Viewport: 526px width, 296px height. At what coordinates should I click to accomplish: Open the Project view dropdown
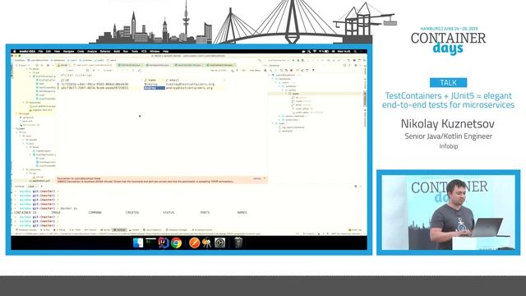click(x=24, y=65)
